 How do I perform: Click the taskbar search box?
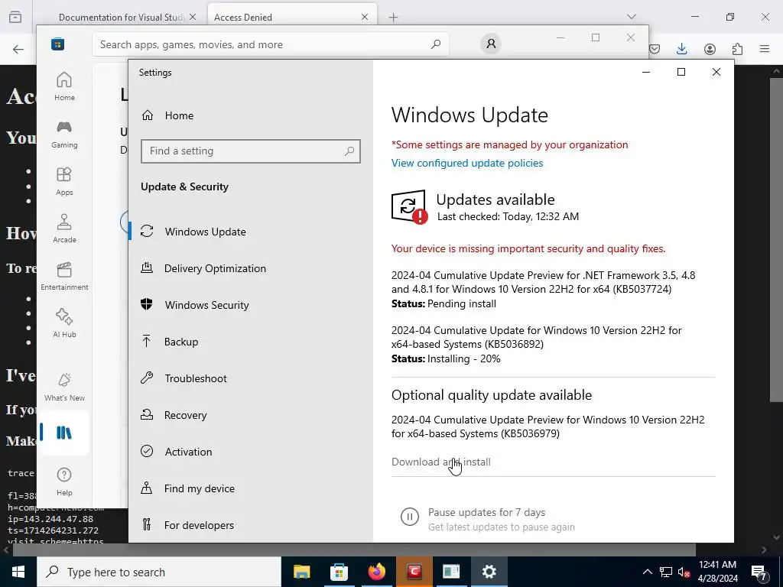159,572
